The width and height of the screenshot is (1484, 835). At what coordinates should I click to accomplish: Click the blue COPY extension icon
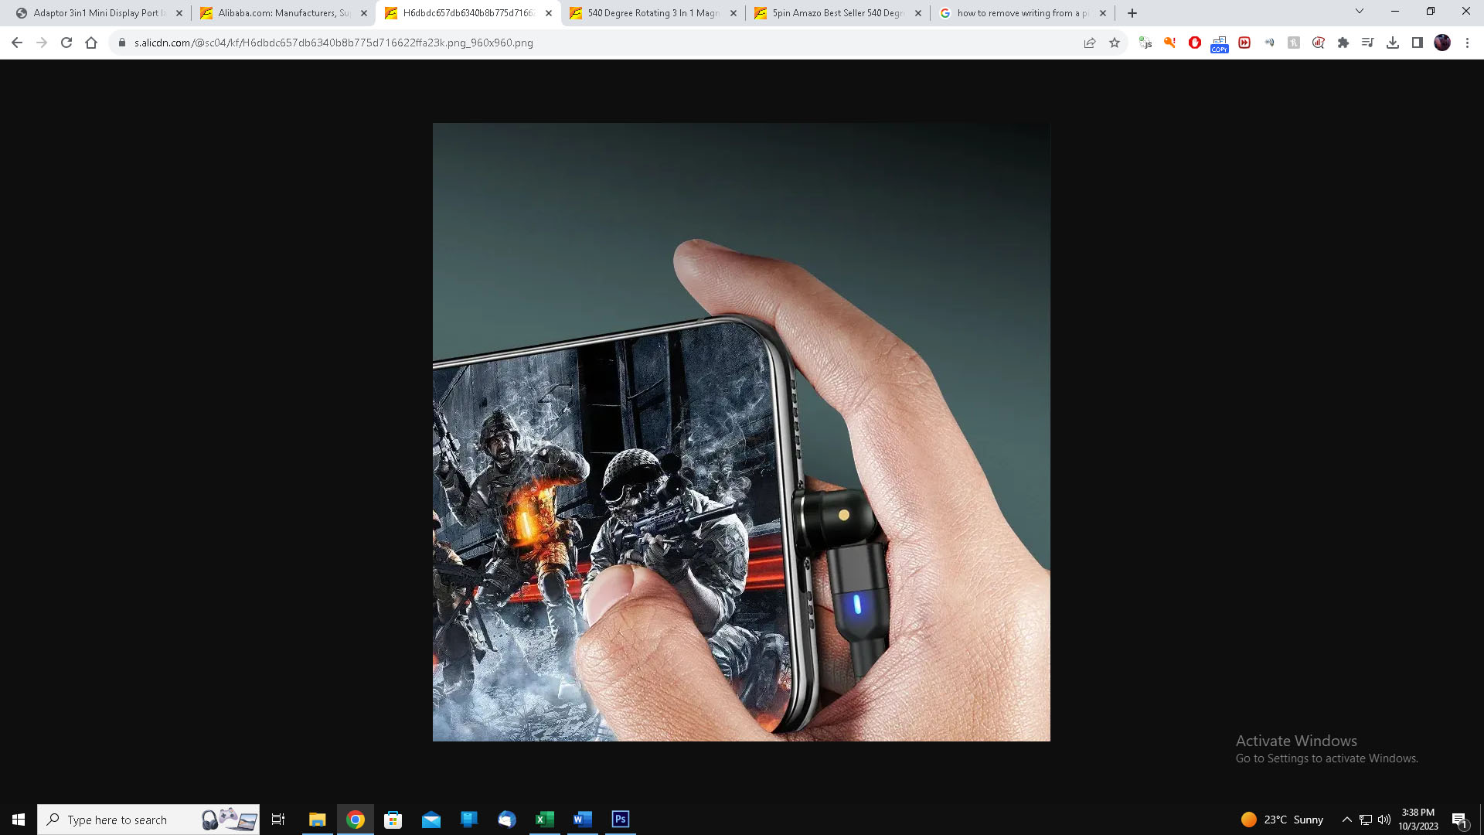(x=1220, y=44)
